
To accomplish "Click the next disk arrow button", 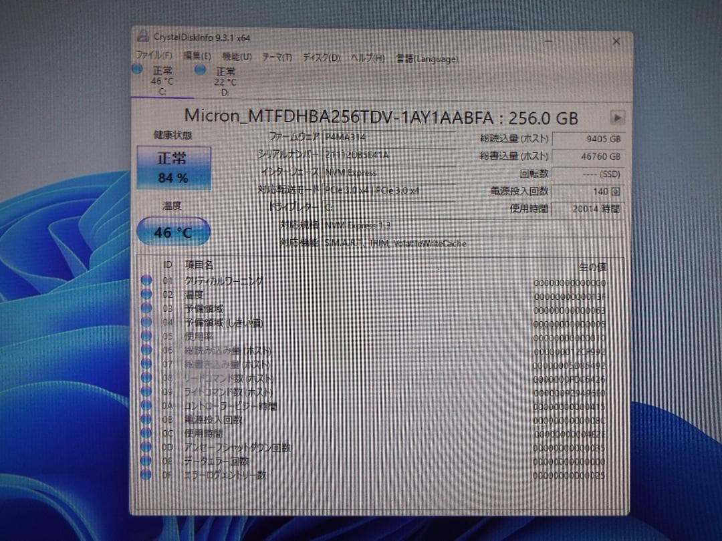I will (616, 118).
